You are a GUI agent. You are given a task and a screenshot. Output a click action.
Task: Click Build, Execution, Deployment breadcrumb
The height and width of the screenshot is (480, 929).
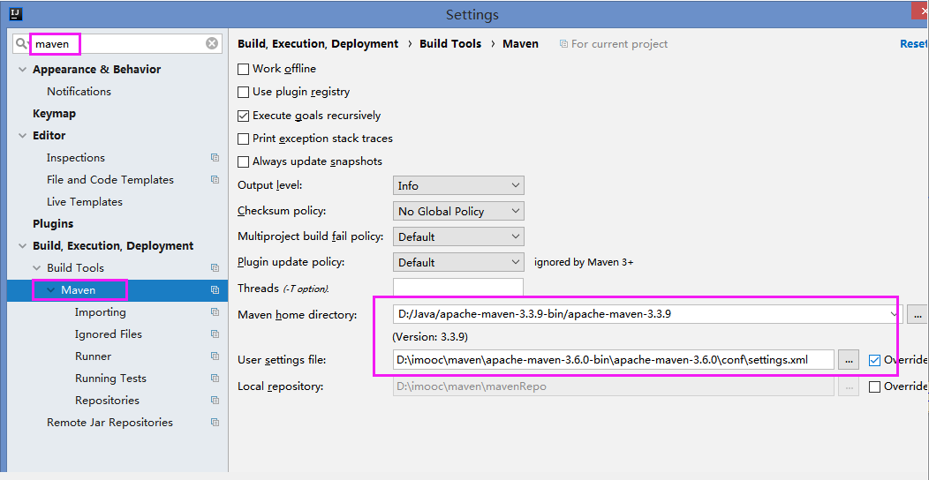318,44
